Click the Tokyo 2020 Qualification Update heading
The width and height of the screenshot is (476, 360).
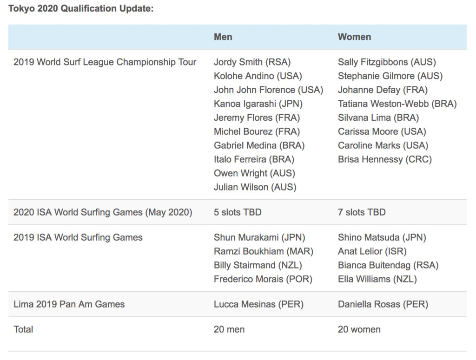pos(81,9)
